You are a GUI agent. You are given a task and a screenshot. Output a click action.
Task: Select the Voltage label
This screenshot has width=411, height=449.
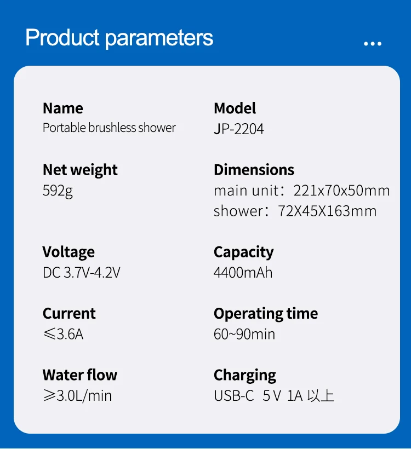click(x=68, y=252)
